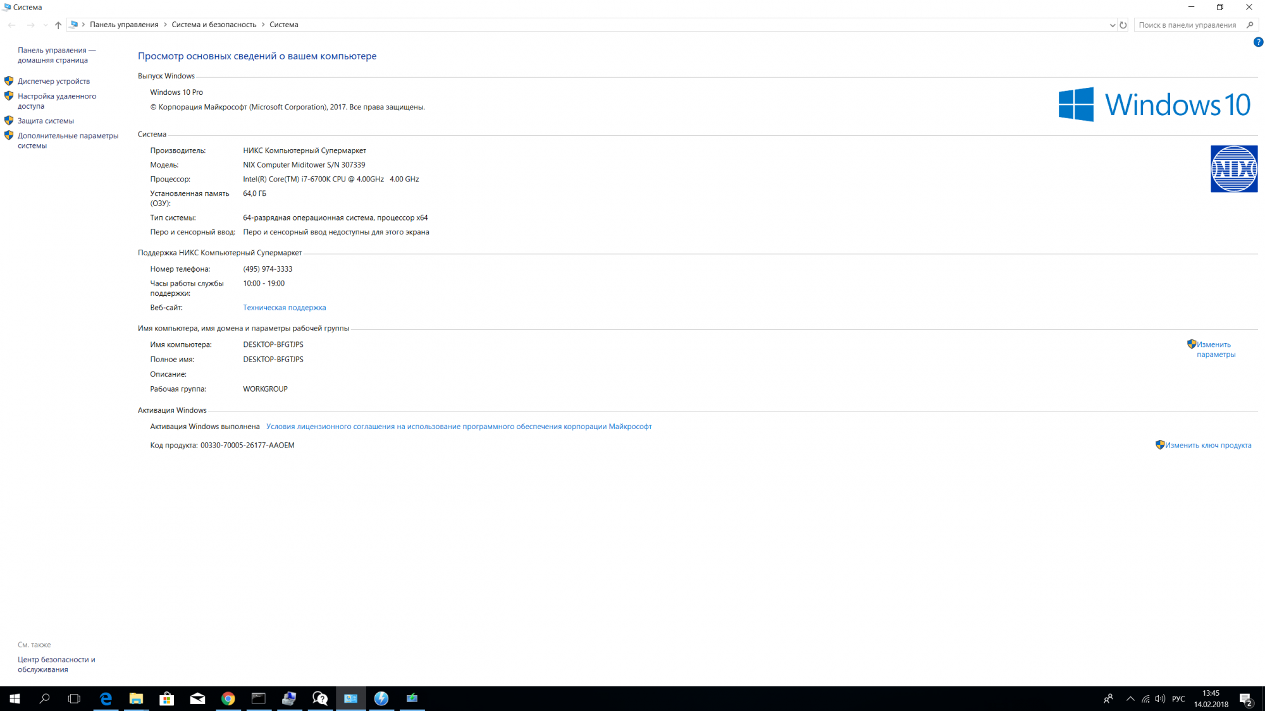This screenshot has width=1265, height=711.
Task: Switch input language via 'РУС' indicator
Action: [x=1178, y=698]
